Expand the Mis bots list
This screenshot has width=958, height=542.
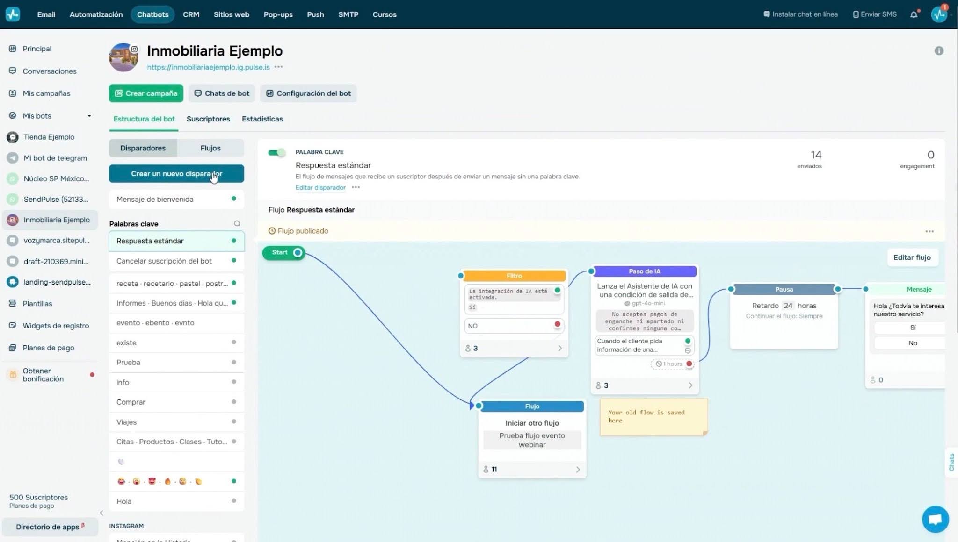(89, 116)
